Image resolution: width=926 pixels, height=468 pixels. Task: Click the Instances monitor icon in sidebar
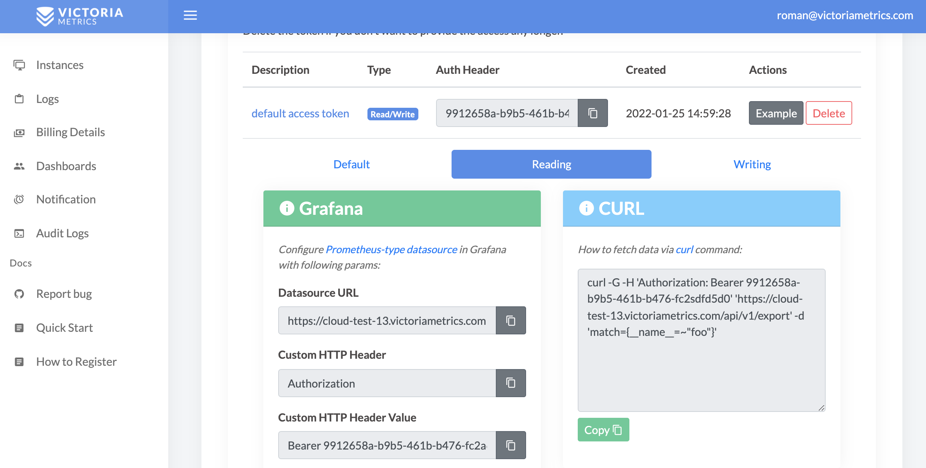click(19, 65)
